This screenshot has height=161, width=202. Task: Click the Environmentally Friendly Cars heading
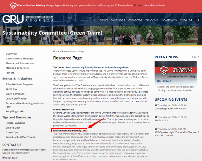(x=69, y=130)
